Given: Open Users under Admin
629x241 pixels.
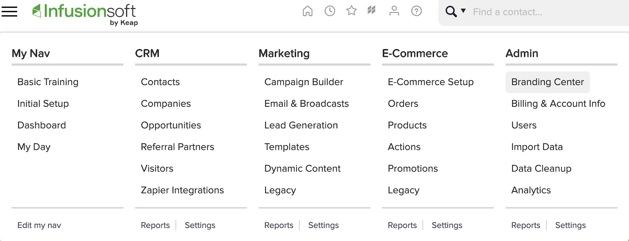Looking at the screenshot, I should [524, 125].
